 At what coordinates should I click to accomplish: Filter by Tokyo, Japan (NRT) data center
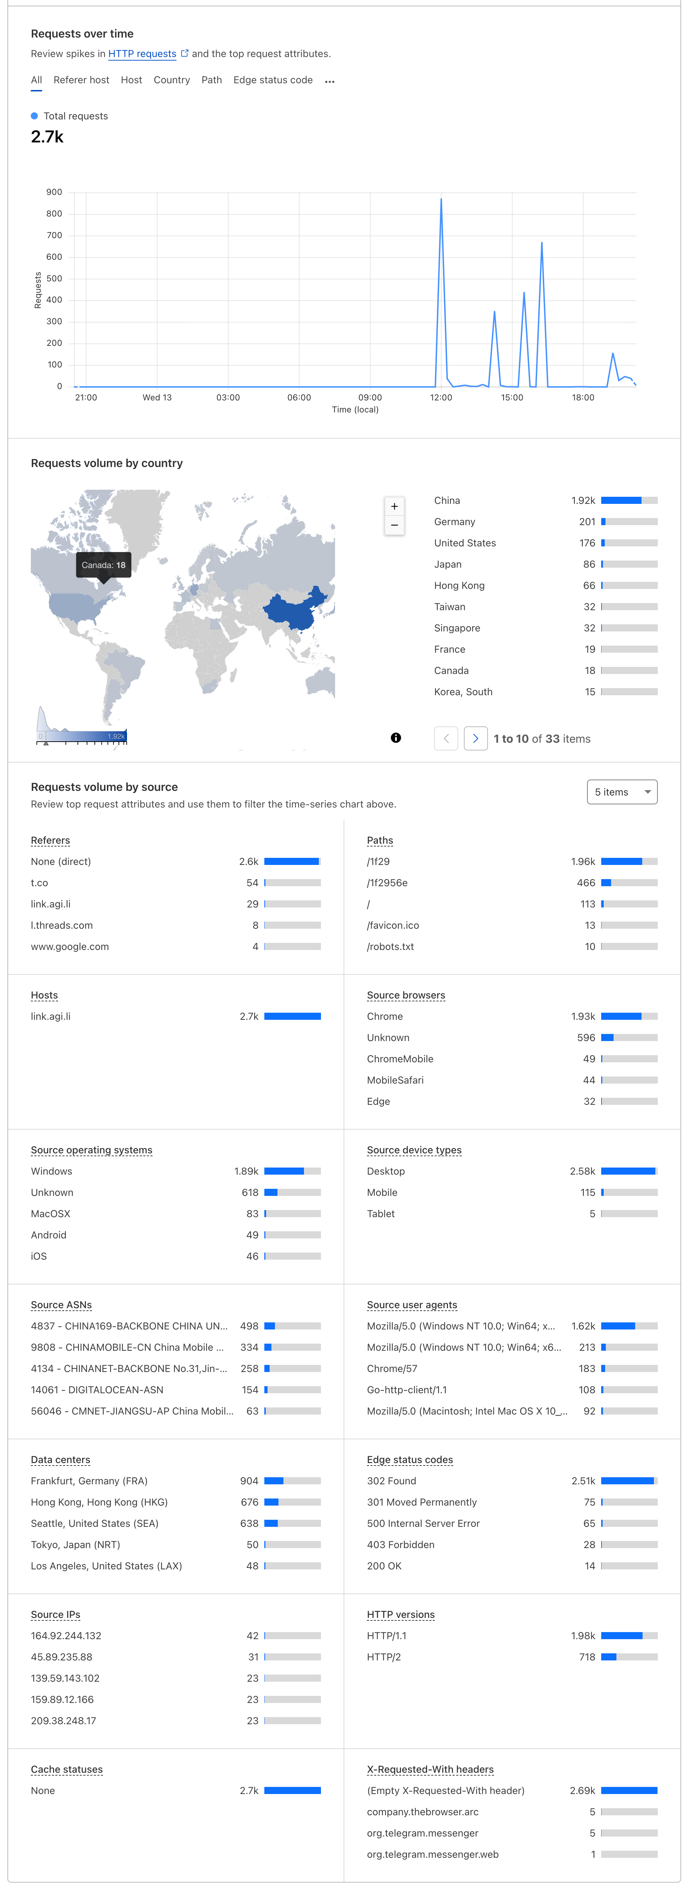[176, 1545]
